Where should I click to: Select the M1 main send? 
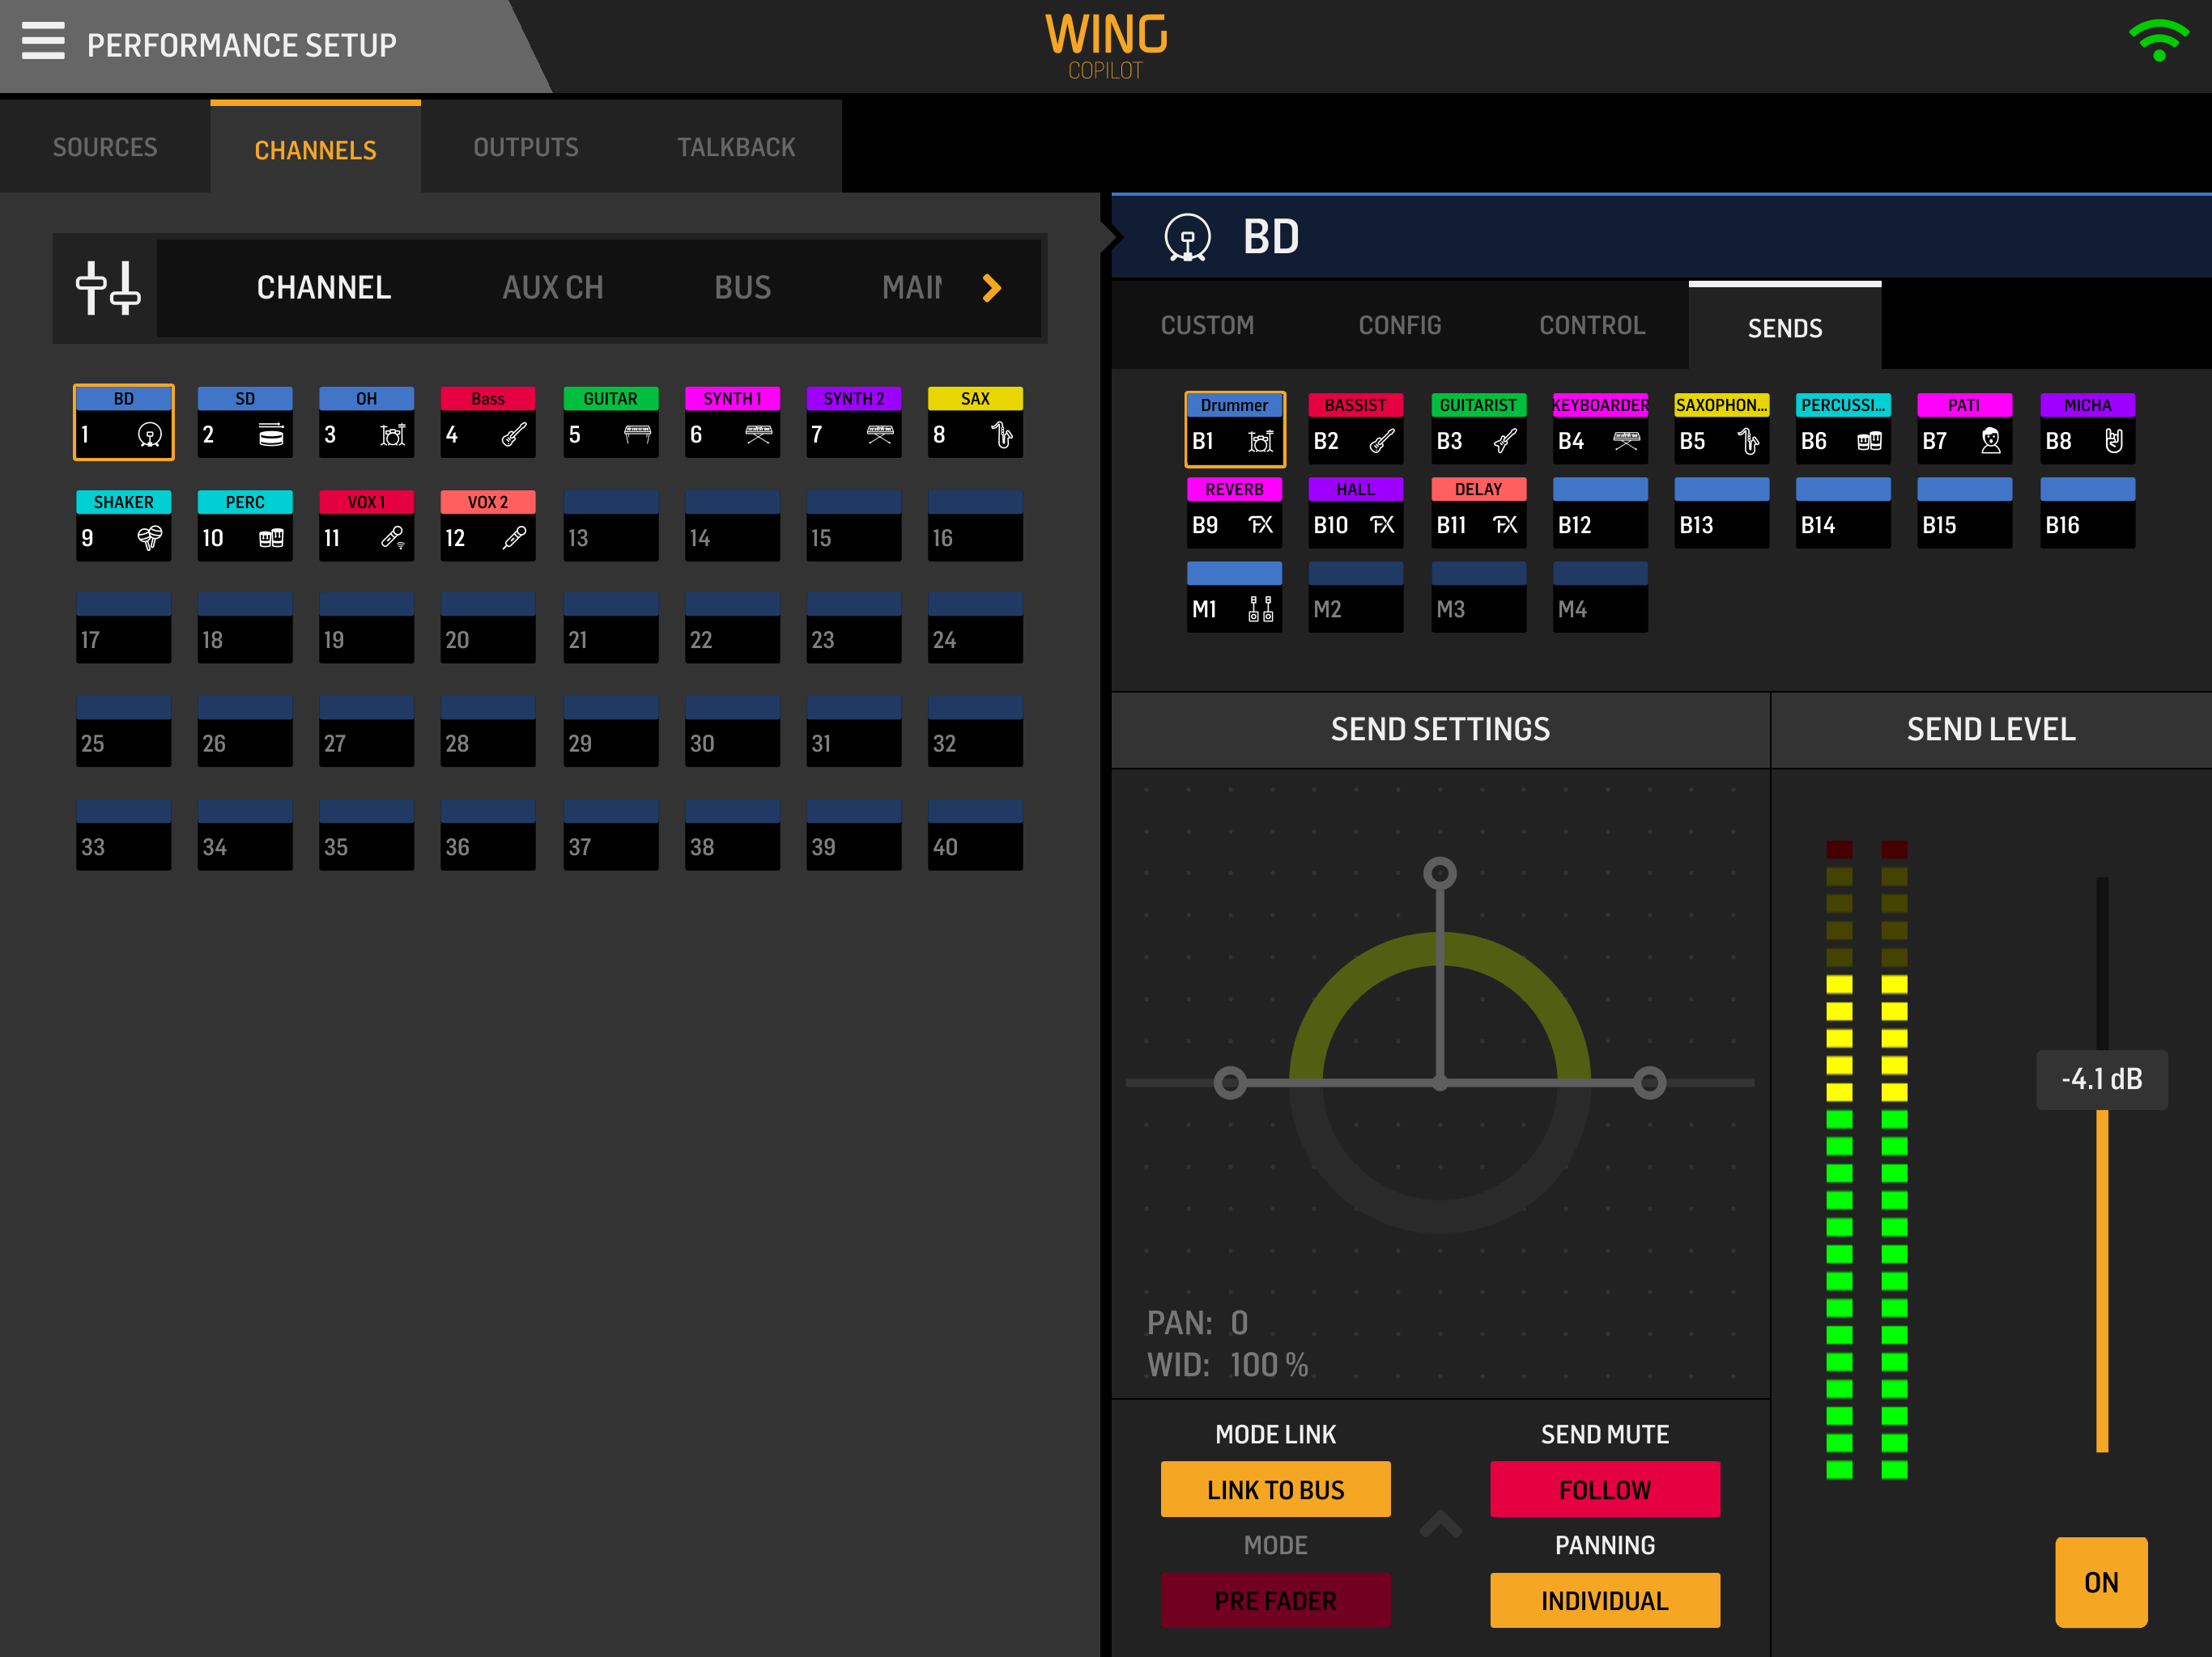coord(1234,596)
